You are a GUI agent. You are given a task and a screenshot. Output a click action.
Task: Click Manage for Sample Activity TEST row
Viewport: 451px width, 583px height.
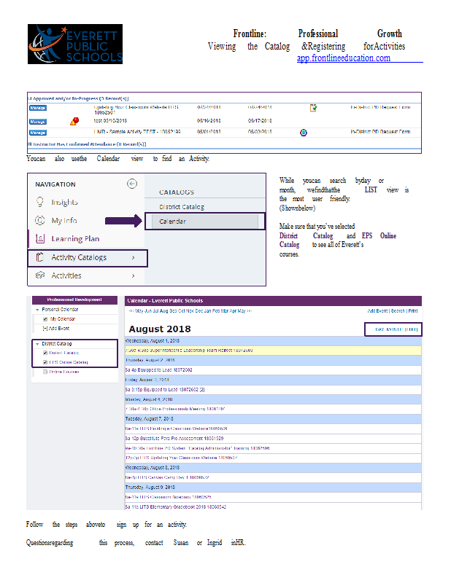[38, 133]
